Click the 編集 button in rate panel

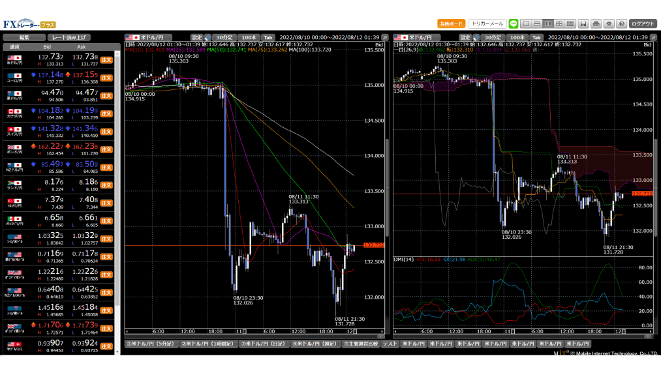pos(24,38)
